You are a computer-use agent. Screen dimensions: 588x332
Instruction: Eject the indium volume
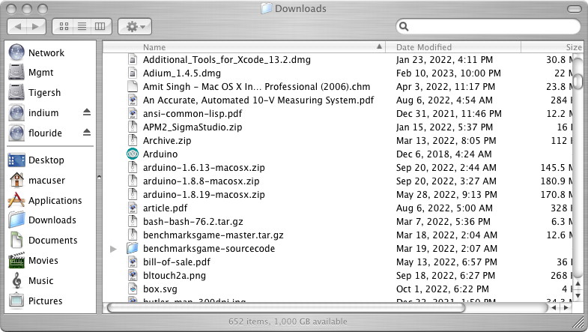[87, 112]
